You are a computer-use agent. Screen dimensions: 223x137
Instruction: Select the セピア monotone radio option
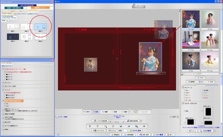coord(185,93)
